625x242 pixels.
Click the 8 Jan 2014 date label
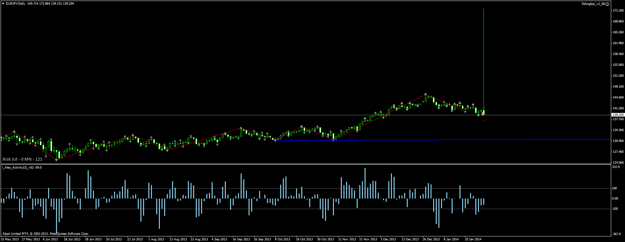coord(451,239)
